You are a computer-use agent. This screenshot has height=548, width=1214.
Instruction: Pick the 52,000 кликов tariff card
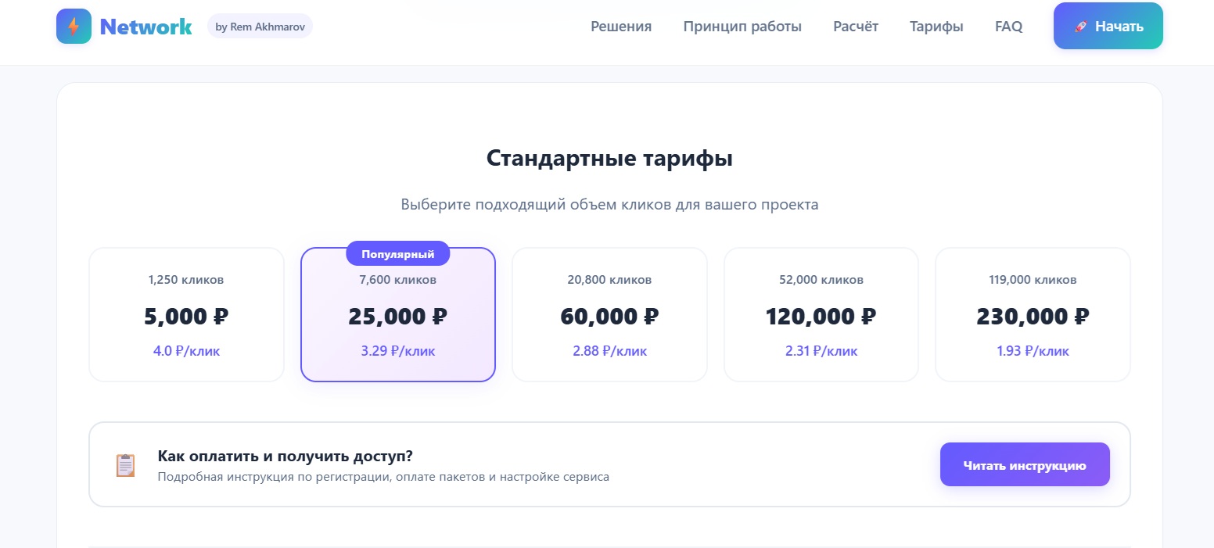[x=821, y=315]
